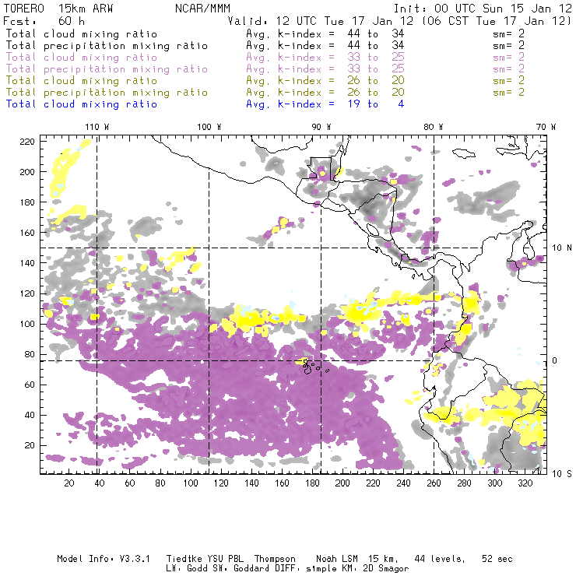Click black "Total precipitation mixing ratio" legend label
Image resolution: width=576 pixels, height=576 pixels.
(x=107, y=46)
